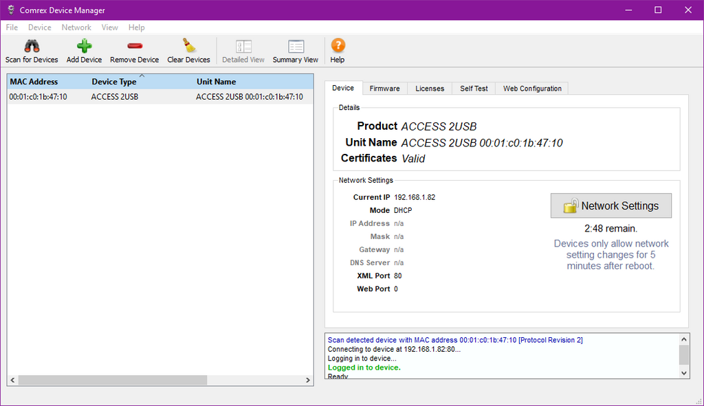Switch to Summary View in toolbar
The image size is (704, 406).
(x=296, y=52)
